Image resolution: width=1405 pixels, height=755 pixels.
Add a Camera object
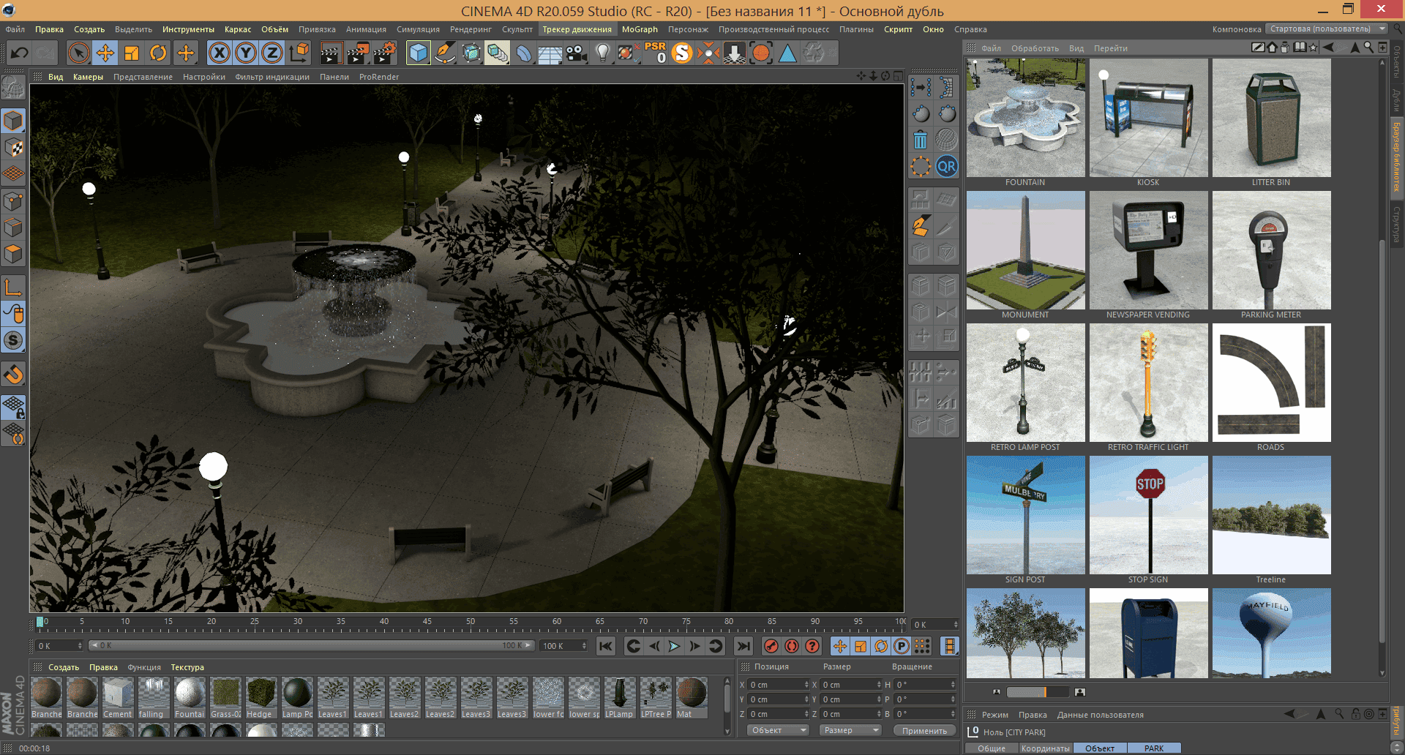[576, 53]
